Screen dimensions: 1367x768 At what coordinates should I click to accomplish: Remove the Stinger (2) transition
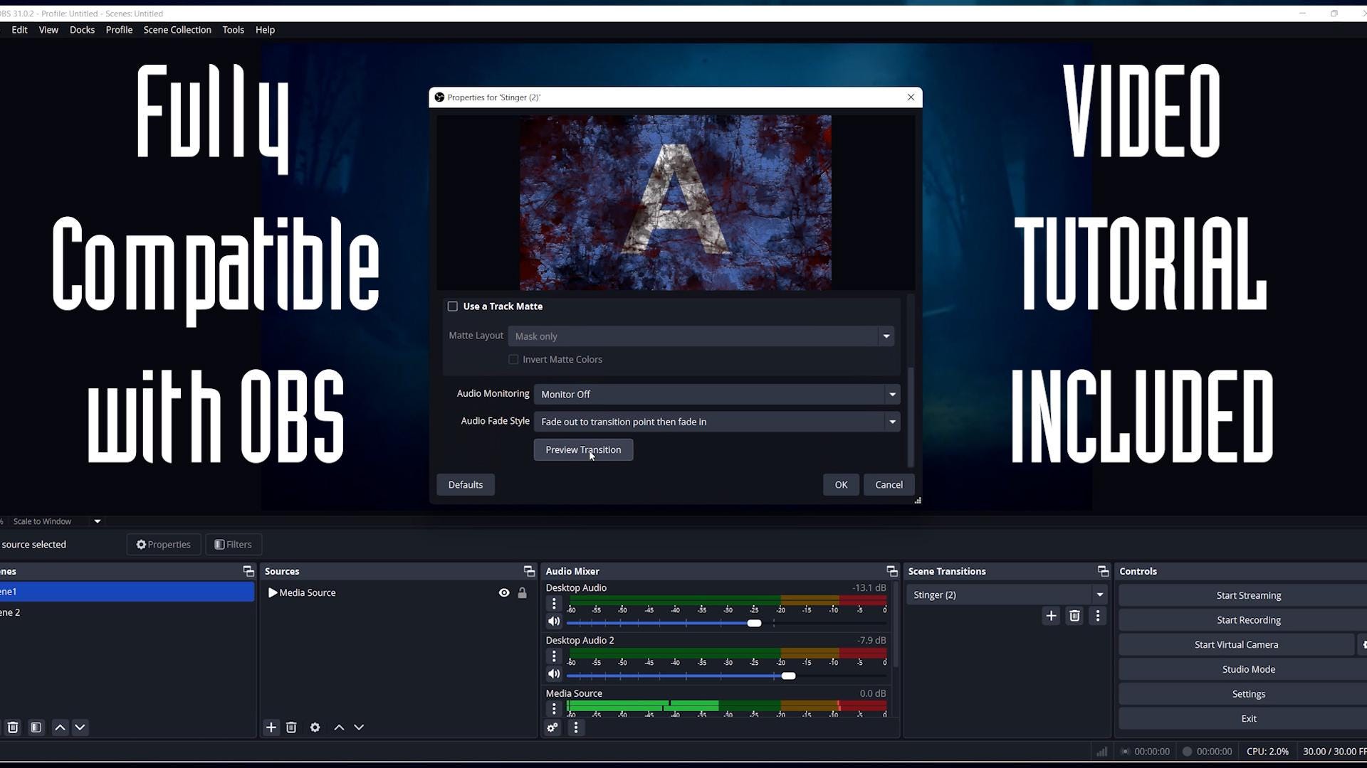[x=1074, y=616]
